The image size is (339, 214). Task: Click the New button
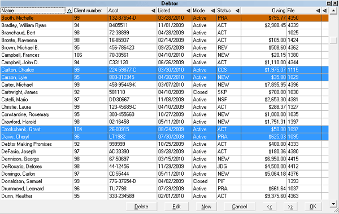[x=206, y=207]
